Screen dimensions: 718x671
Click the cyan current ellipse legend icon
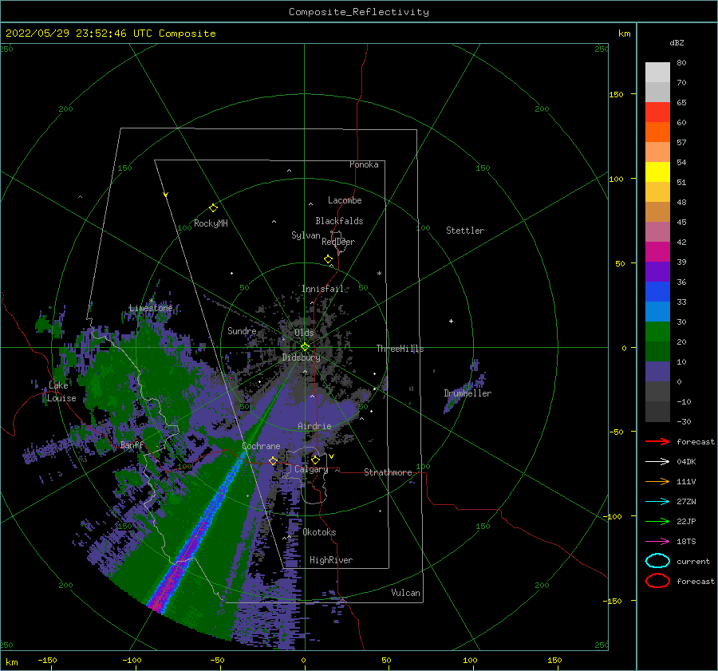pyautogui.click(x=657, y=561)
